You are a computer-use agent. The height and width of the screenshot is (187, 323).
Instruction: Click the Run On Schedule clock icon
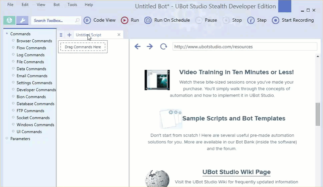tap(148, 20)
